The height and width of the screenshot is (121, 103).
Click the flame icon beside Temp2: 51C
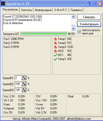55,43
